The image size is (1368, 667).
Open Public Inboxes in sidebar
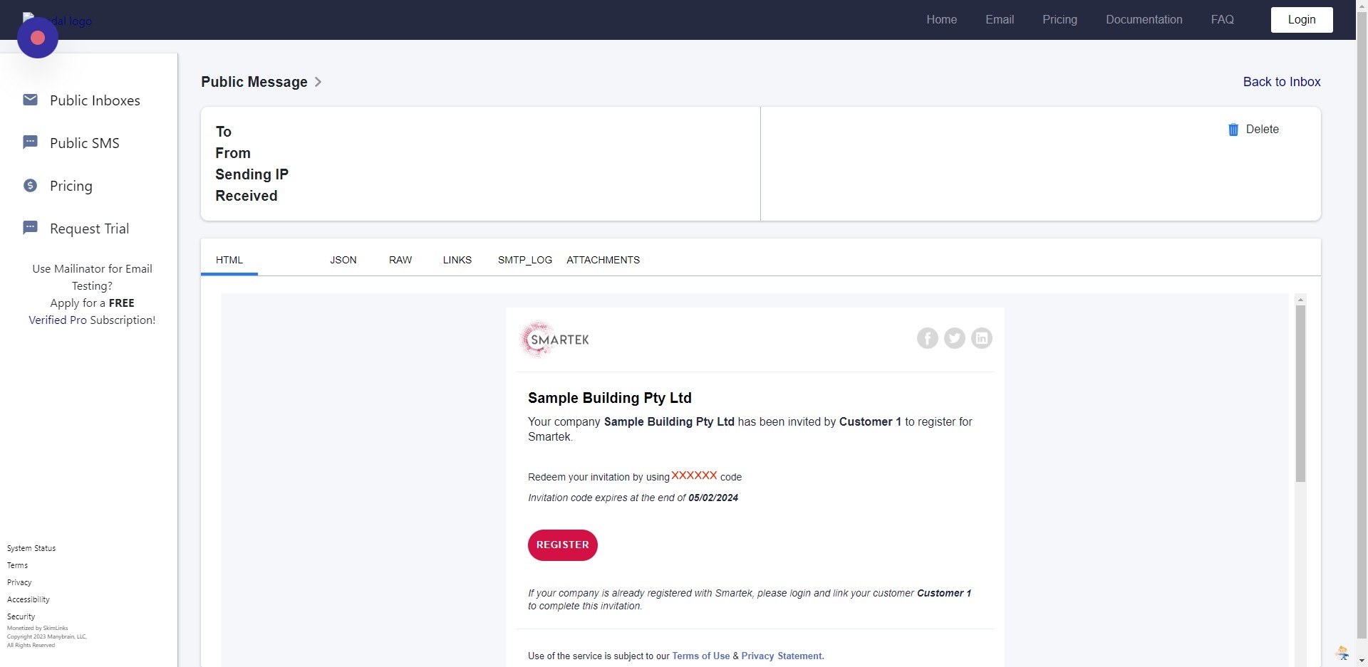coord(95,100)
